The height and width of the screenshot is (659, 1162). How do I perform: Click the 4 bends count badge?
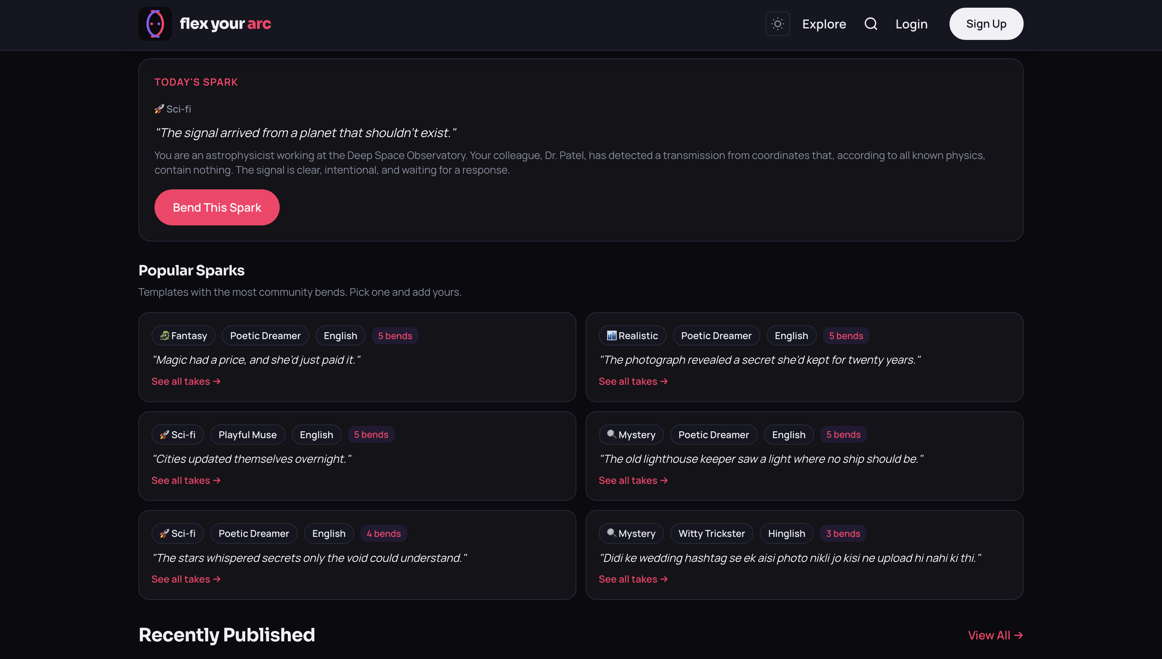(383, 533)
